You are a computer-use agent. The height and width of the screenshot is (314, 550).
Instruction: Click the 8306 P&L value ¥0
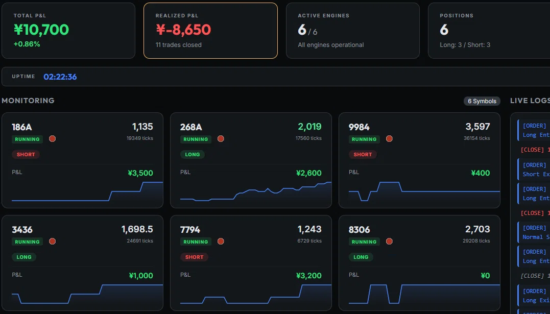[x=486, y=276]
